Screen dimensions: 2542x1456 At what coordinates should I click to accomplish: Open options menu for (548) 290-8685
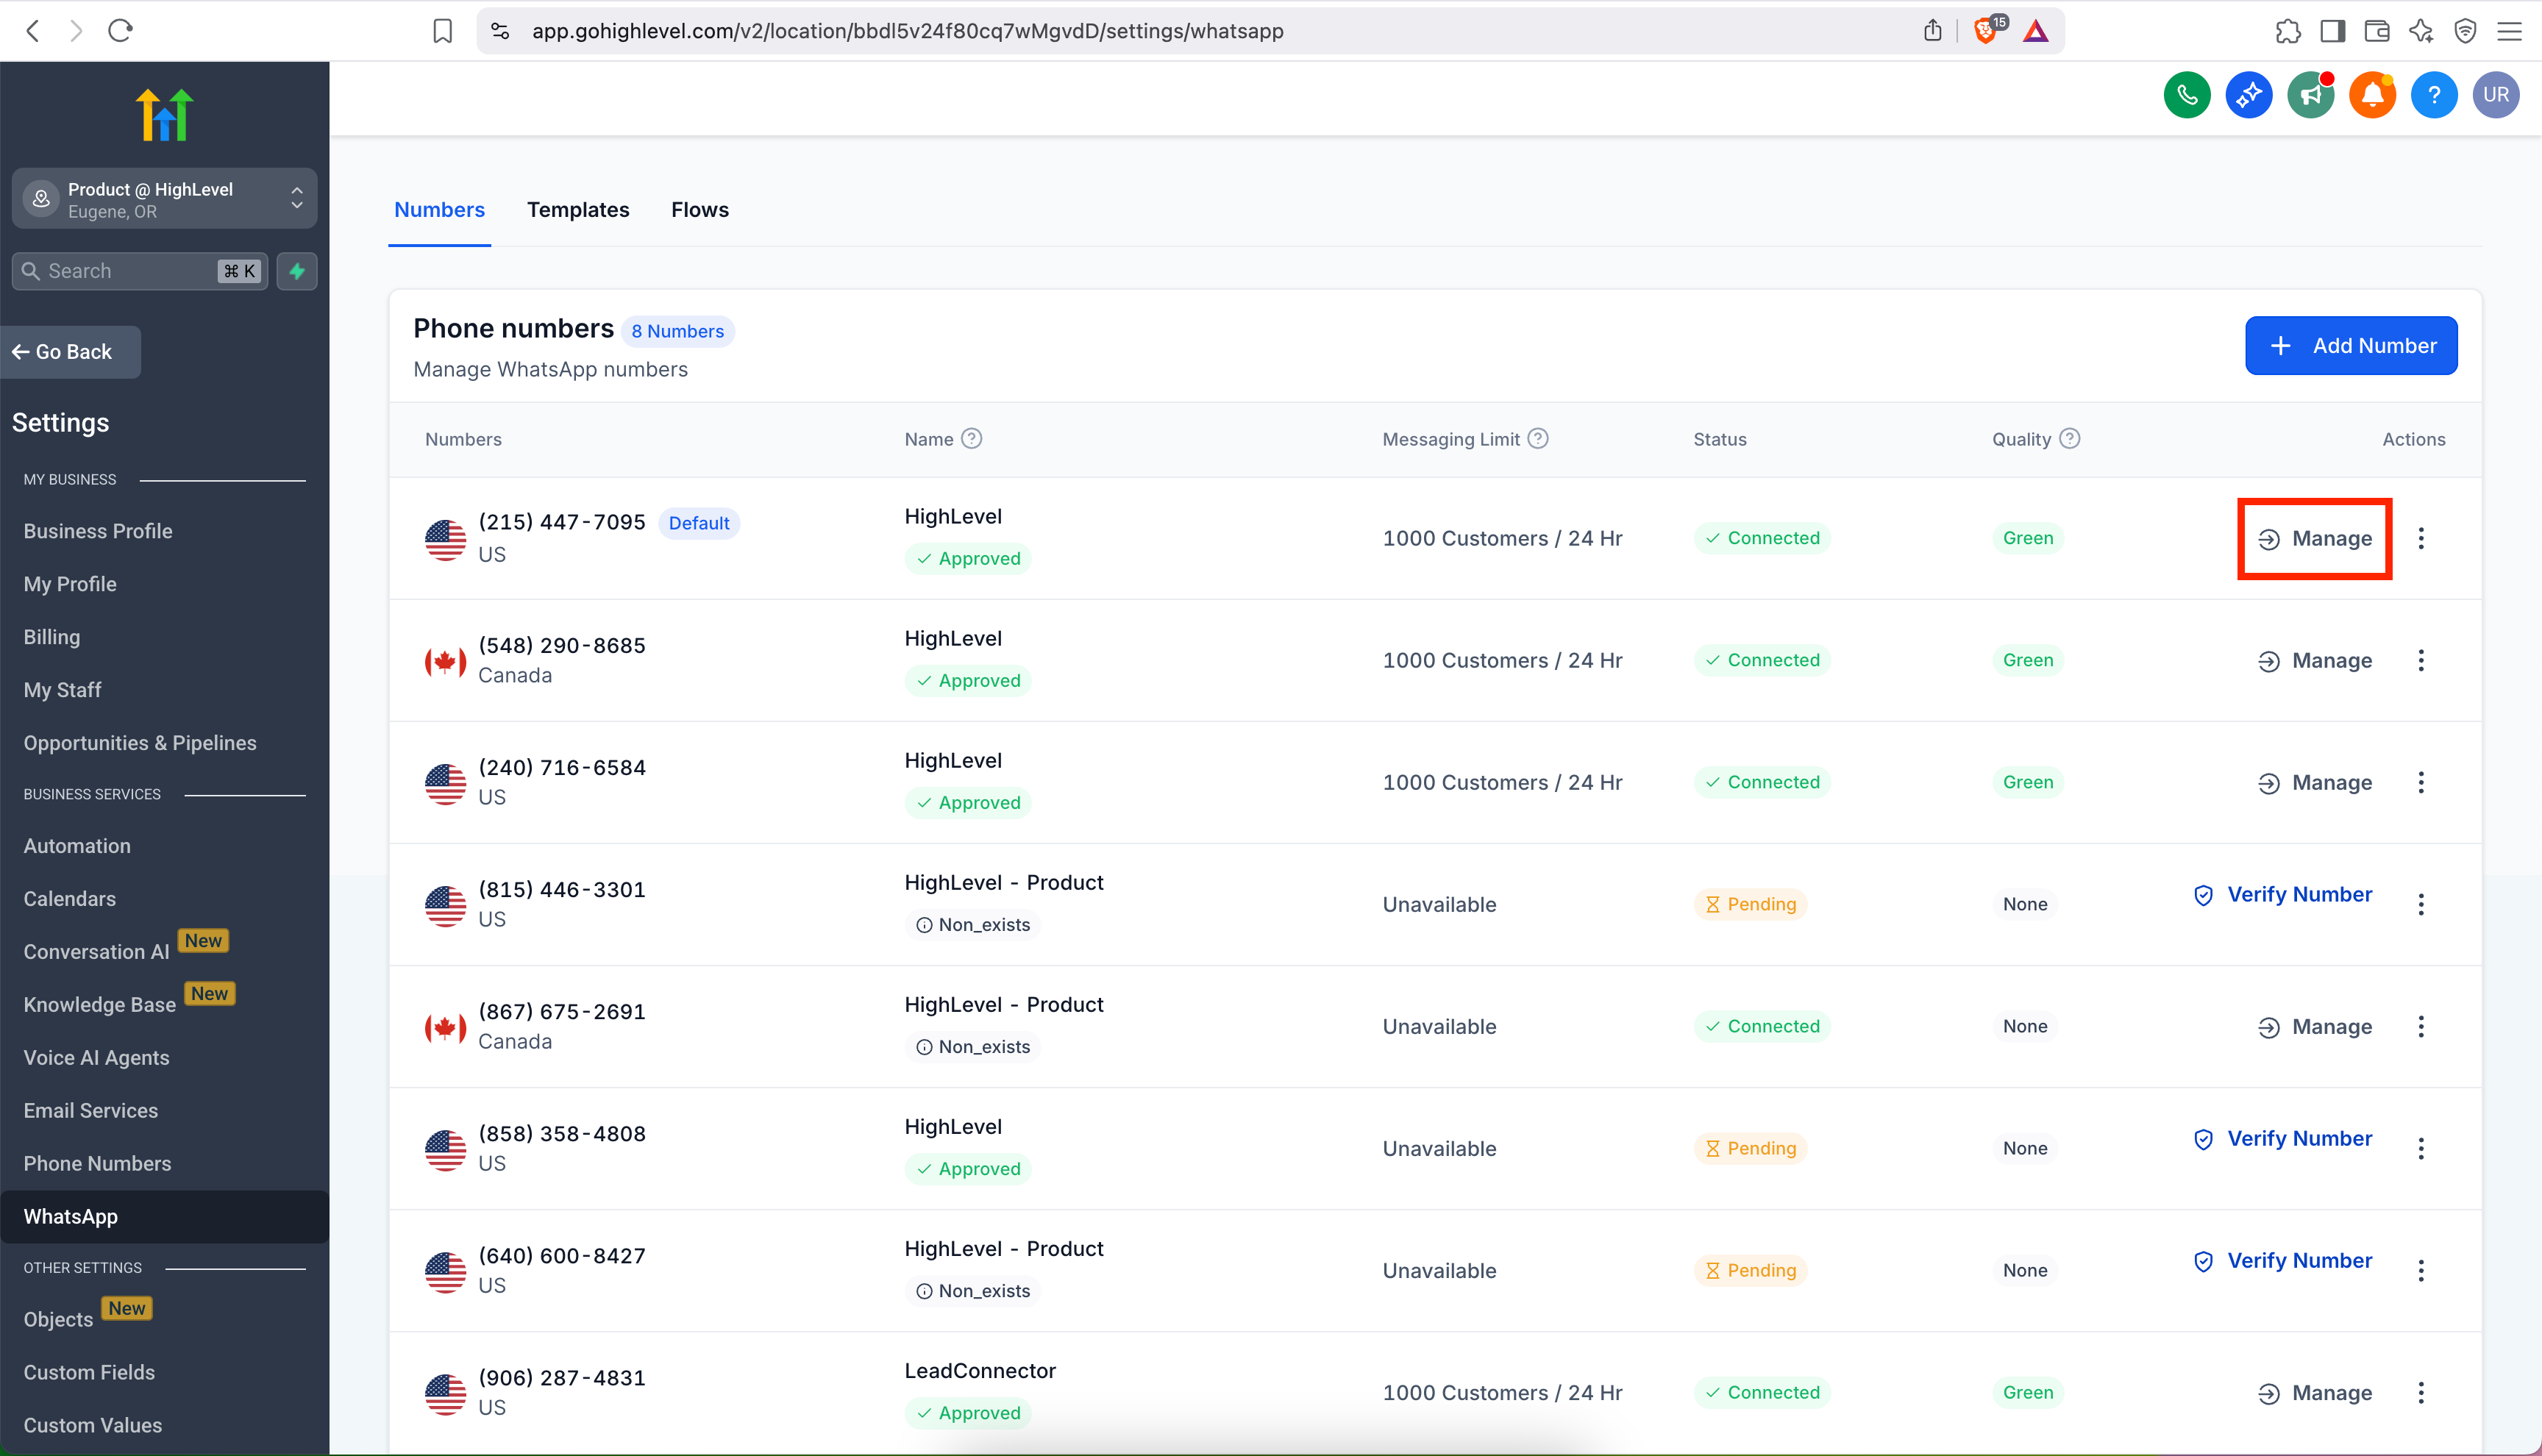pyautogui.click(x=2421, y=660)
